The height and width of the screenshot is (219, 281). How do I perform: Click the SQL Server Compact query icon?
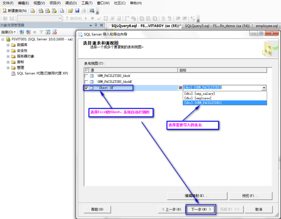tap(62, 11)
